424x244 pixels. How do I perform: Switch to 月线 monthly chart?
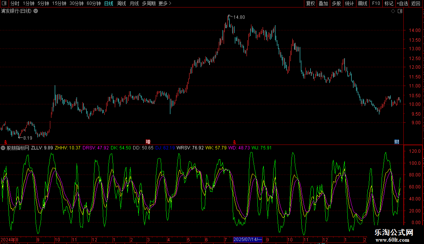[x=134, y=3]
